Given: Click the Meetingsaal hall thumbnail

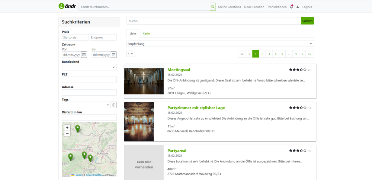Looking at the screenshot, I should (x=144, y=81).
